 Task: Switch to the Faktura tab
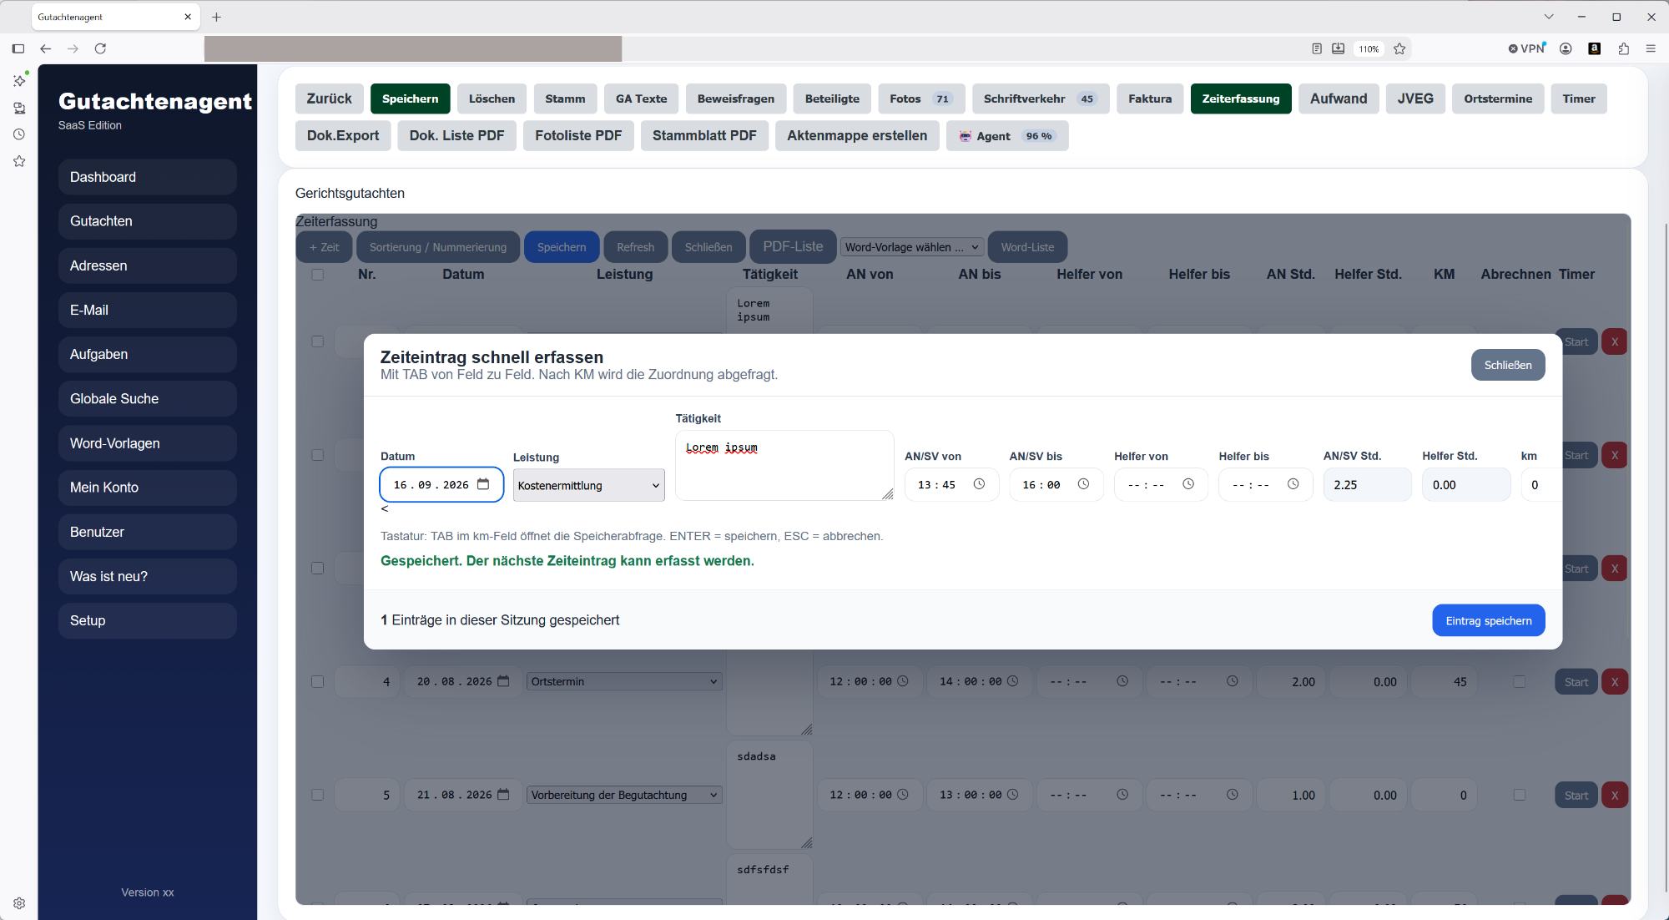[x=1149, y=99]
